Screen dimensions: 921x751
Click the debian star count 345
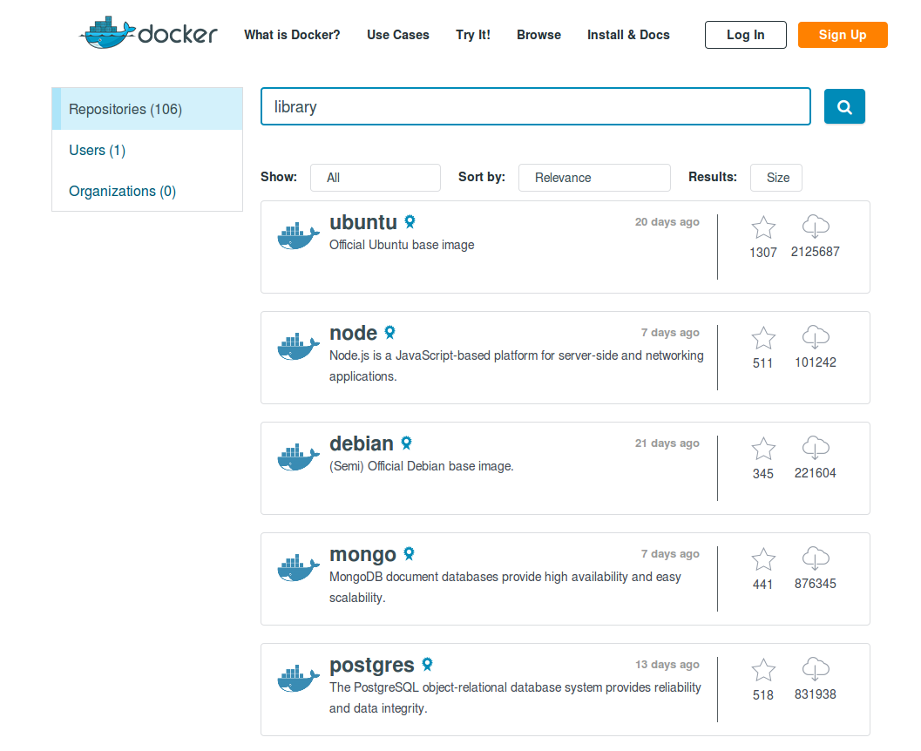tap(763, 474)
